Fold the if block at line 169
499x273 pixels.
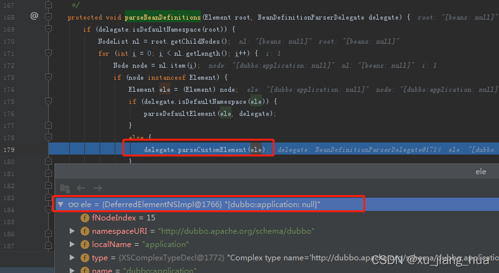pos(48,29)
